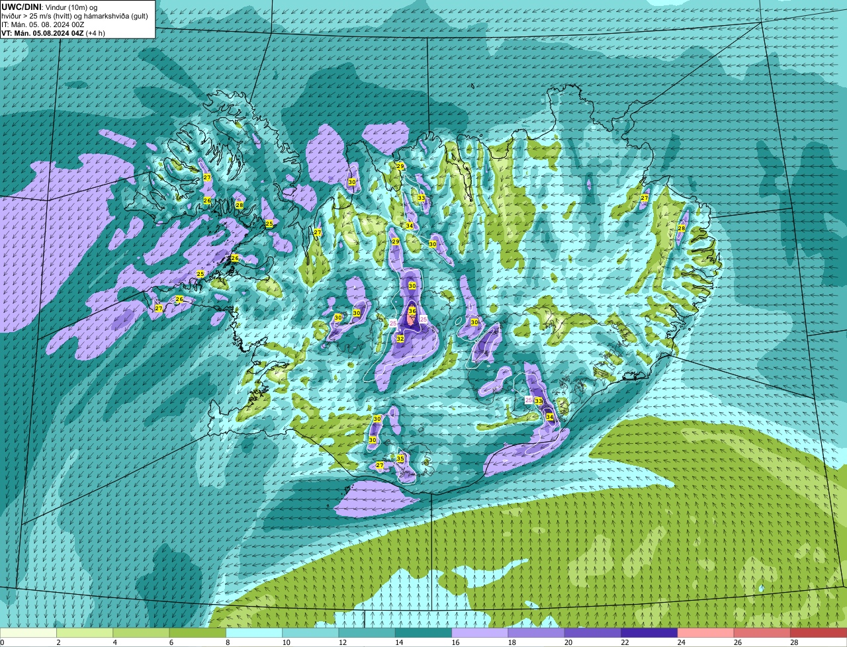
Task: Click the "hviður > 25 m/s (hvítt)" text
Action: point(36,16)
